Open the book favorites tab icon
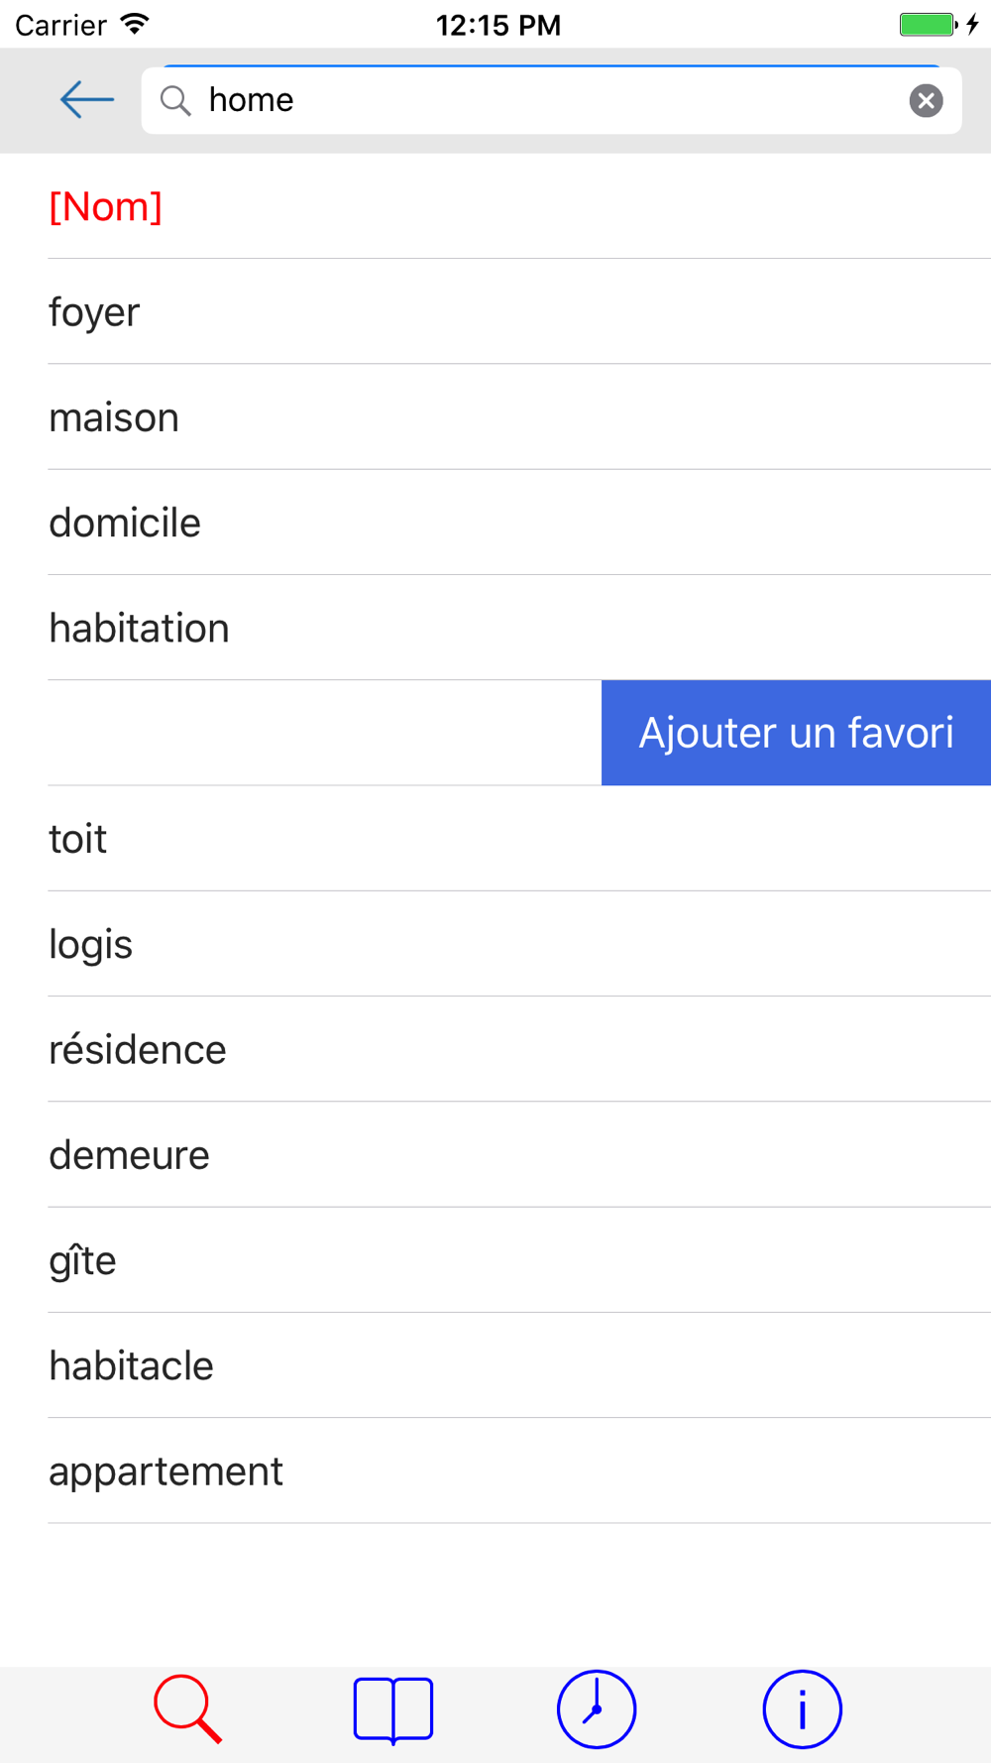Image resolution: width=991 pixels, height=1763 pixels. coord(393,1710)
